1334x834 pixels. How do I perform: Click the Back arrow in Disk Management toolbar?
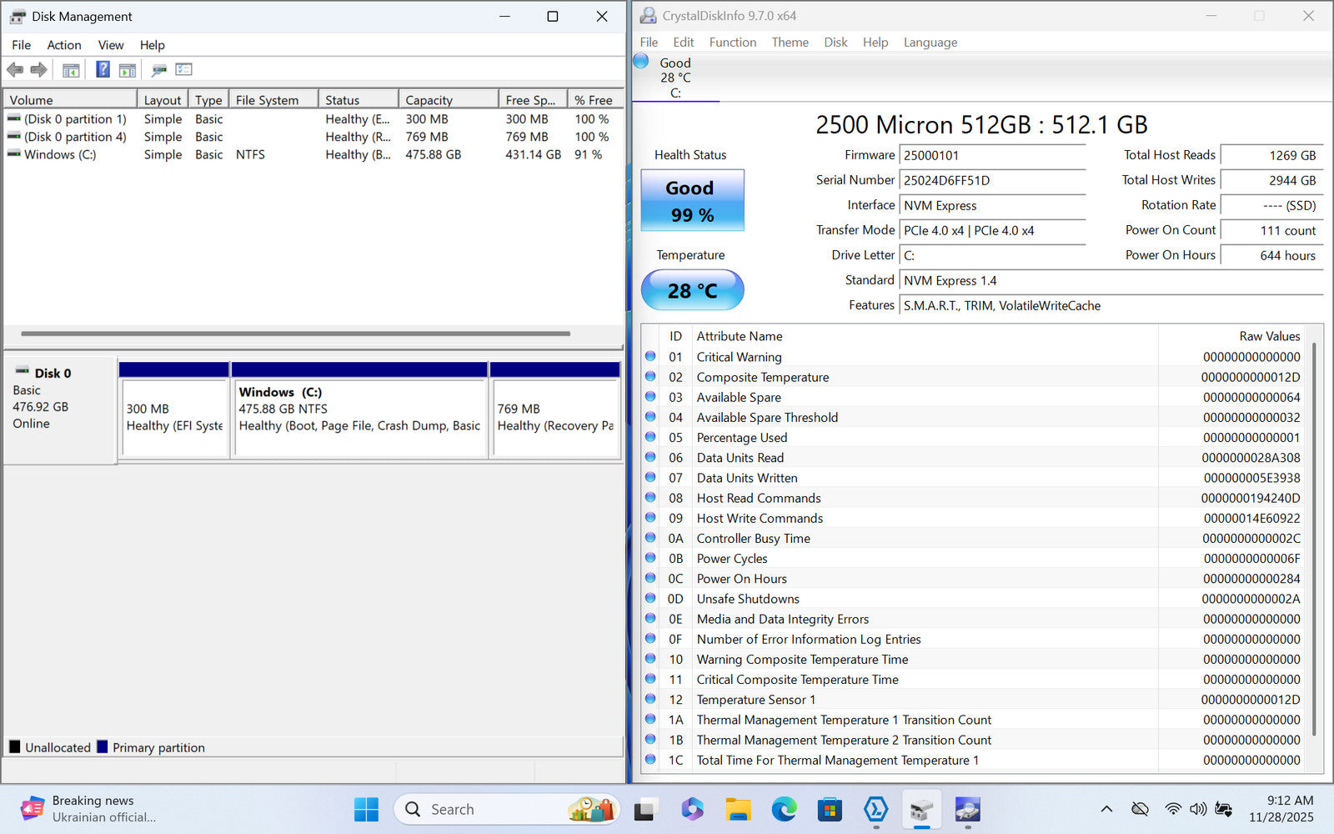coord(15,70)
